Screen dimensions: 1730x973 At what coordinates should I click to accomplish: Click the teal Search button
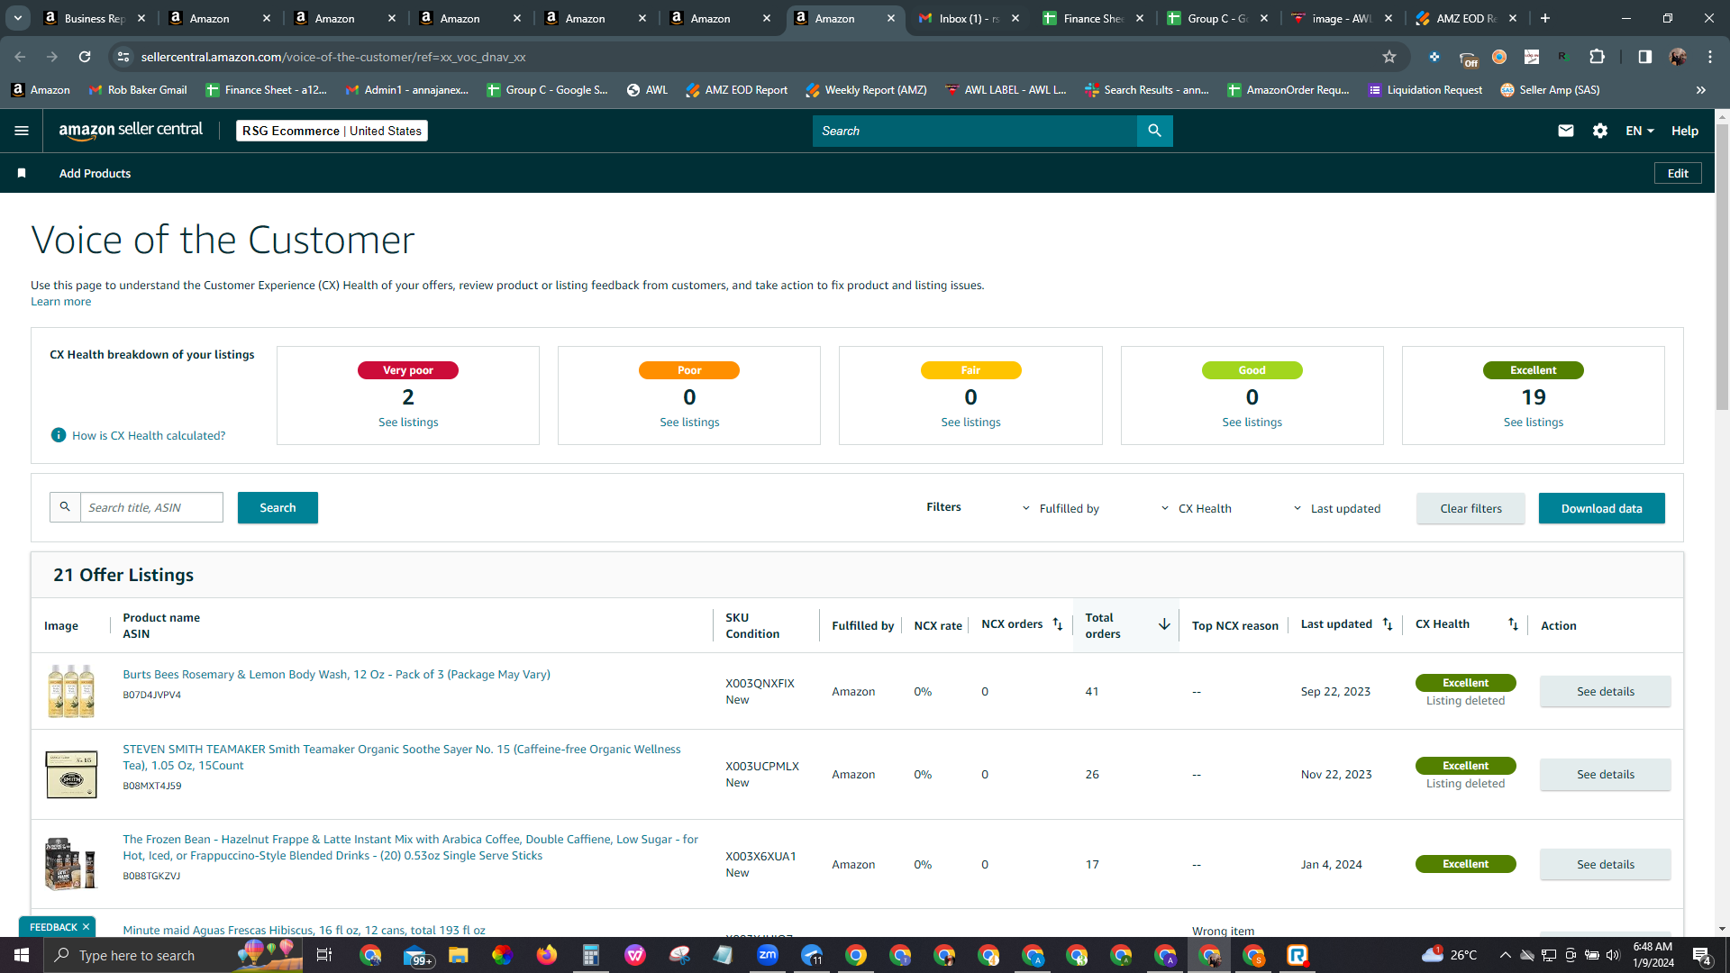278,507
